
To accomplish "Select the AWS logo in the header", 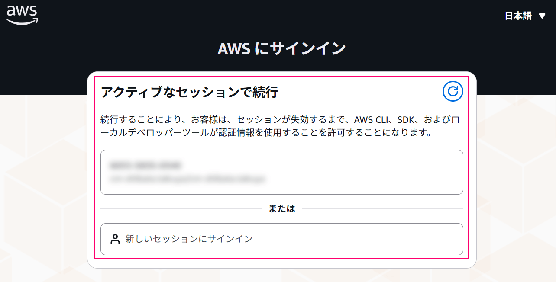I will (x=22, y=15).
